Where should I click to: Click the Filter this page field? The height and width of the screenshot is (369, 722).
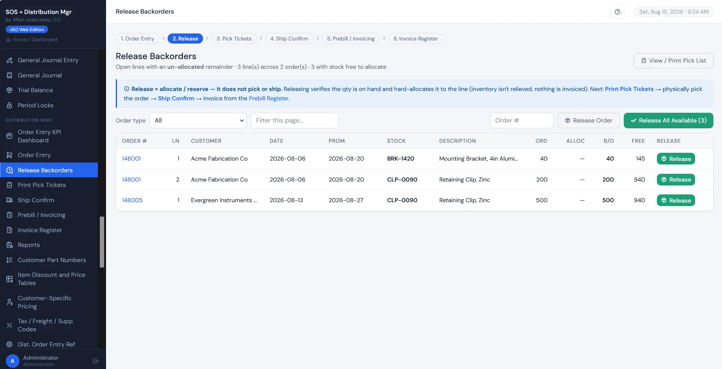(294, 121)
